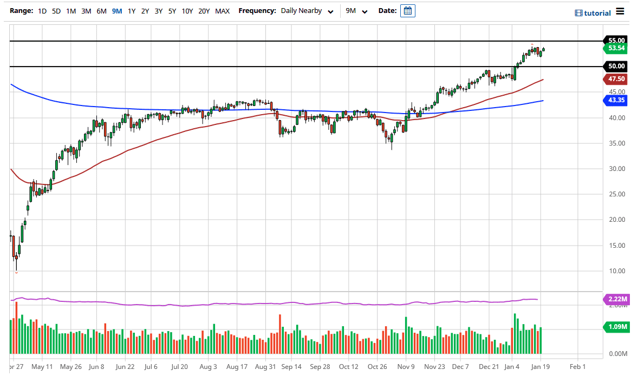Click the red 47.50 moving average label

coord(615,79)
